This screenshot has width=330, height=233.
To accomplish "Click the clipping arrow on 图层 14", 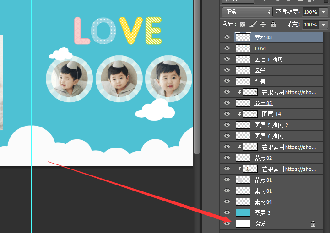I will (x=239, y=114).
